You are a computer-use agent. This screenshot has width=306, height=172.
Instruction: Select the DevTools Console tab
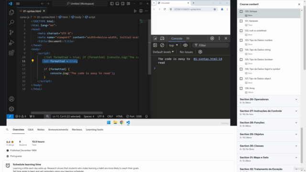(x=176, y=39)
